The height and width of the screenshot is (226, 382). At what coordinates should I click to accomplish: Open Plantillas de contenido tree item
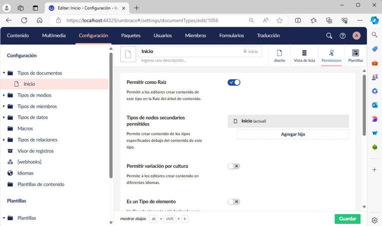tap(41, 184)
